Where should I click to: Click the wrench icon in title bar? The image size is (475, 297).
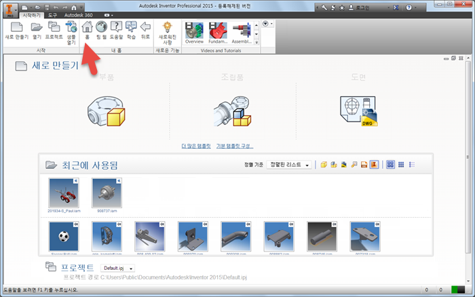point(324,7)
